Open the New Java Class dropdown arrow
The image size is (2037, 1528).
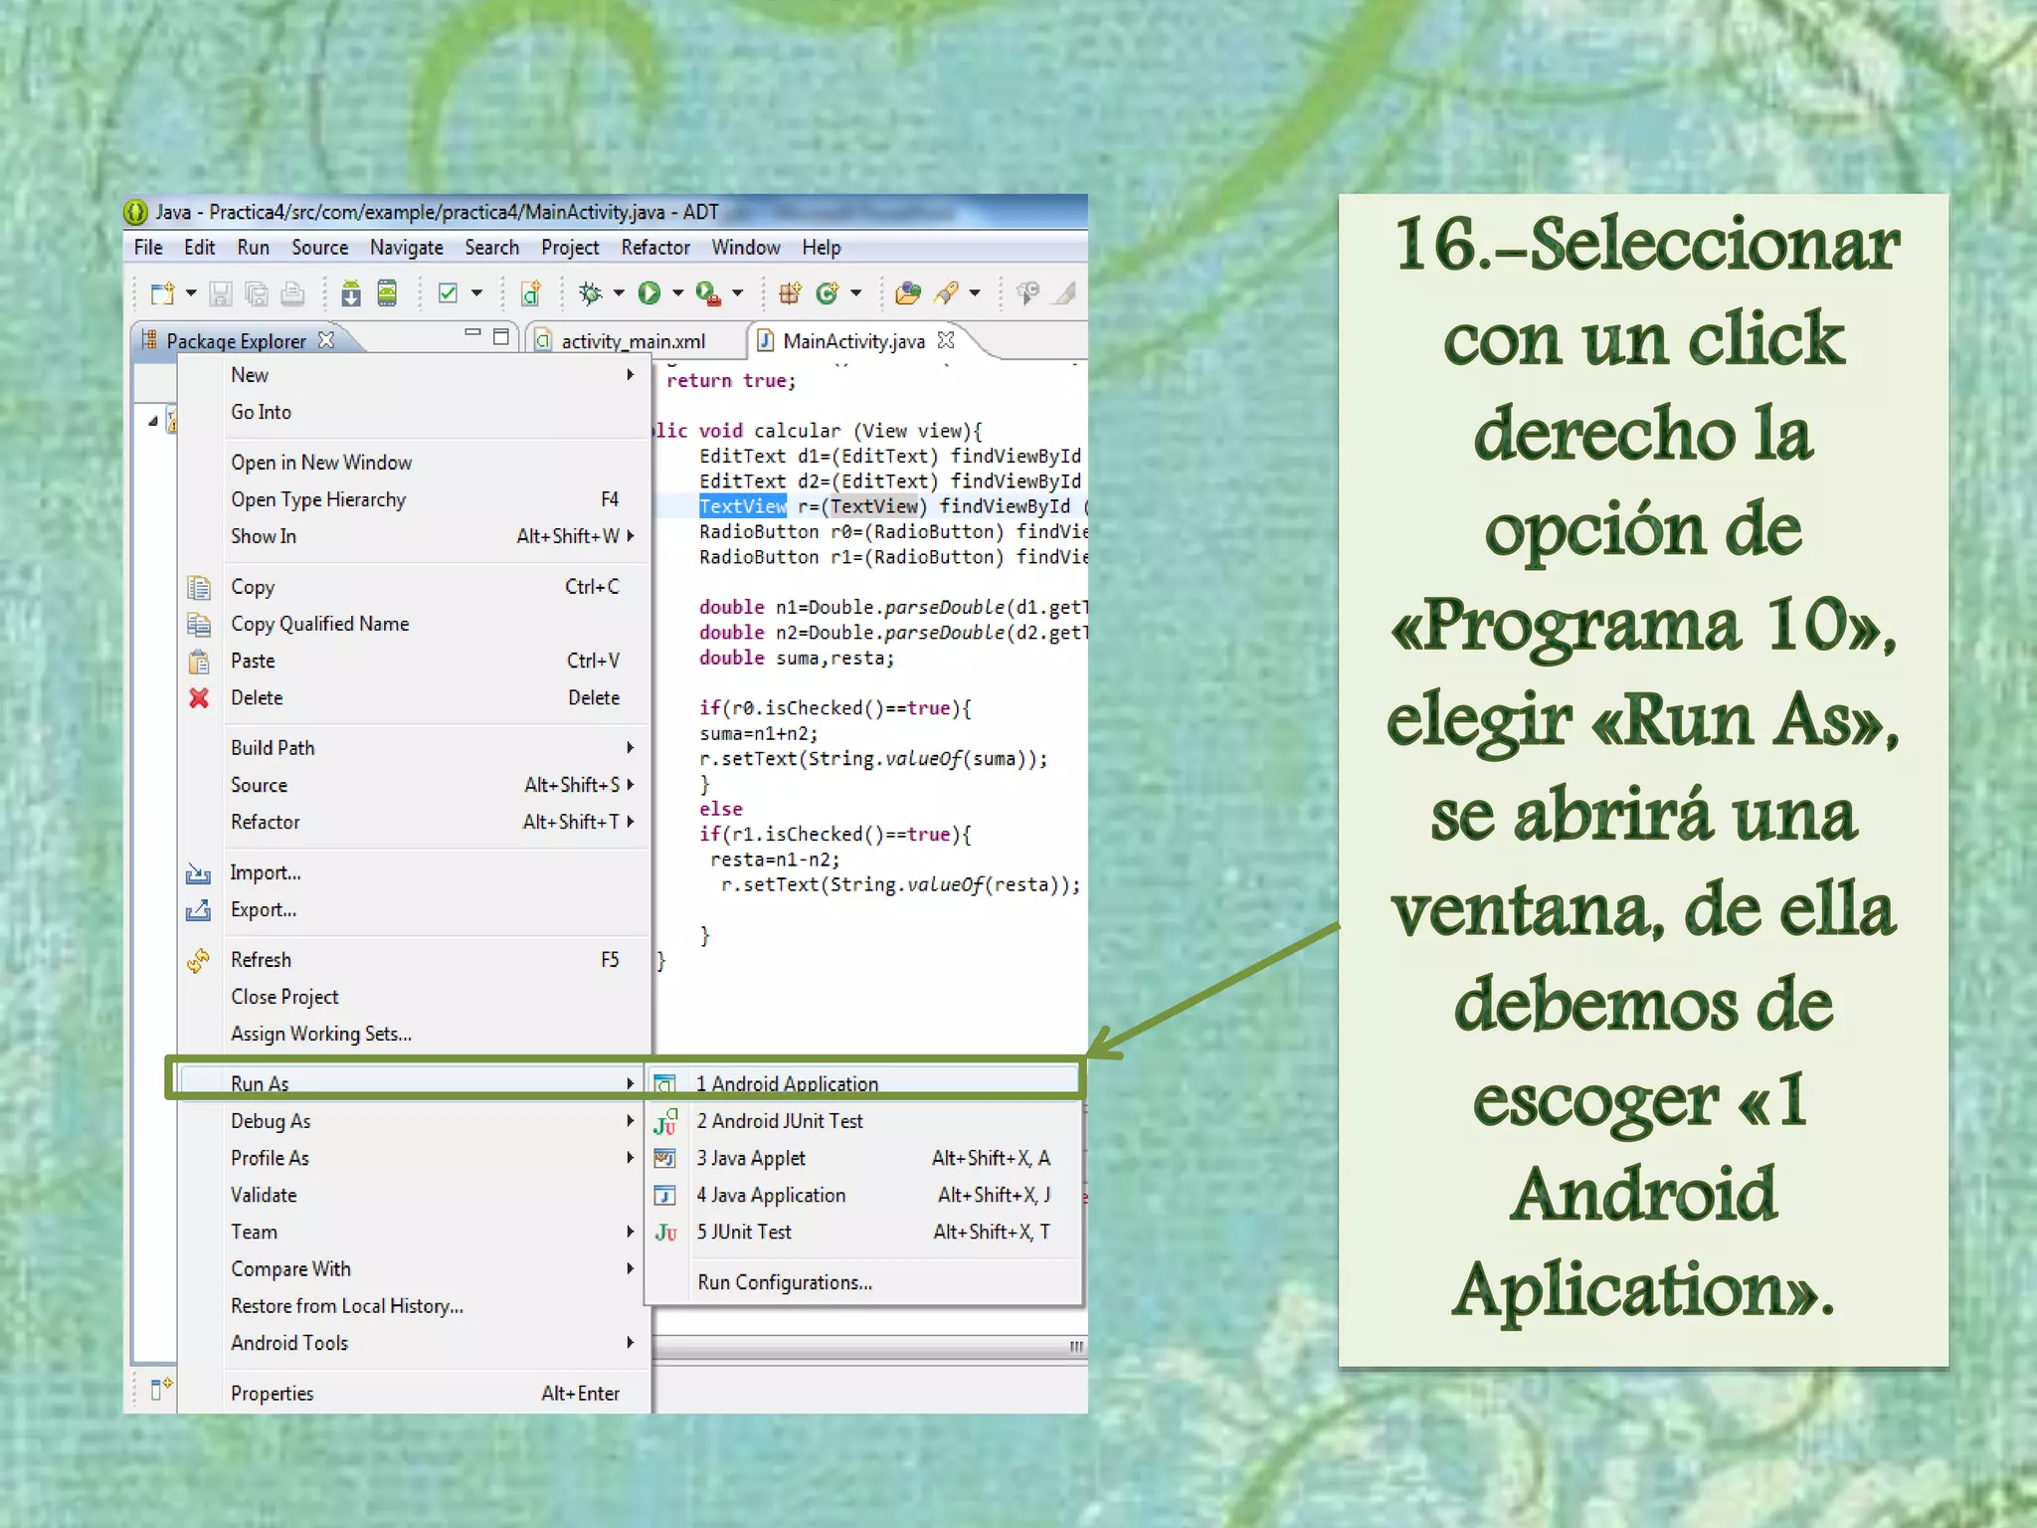(x=856, y=293)
